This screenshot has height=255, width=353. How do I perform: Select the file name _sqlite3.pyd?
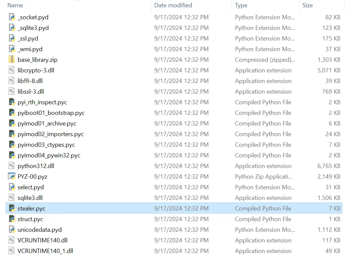[x=33, y=28]
